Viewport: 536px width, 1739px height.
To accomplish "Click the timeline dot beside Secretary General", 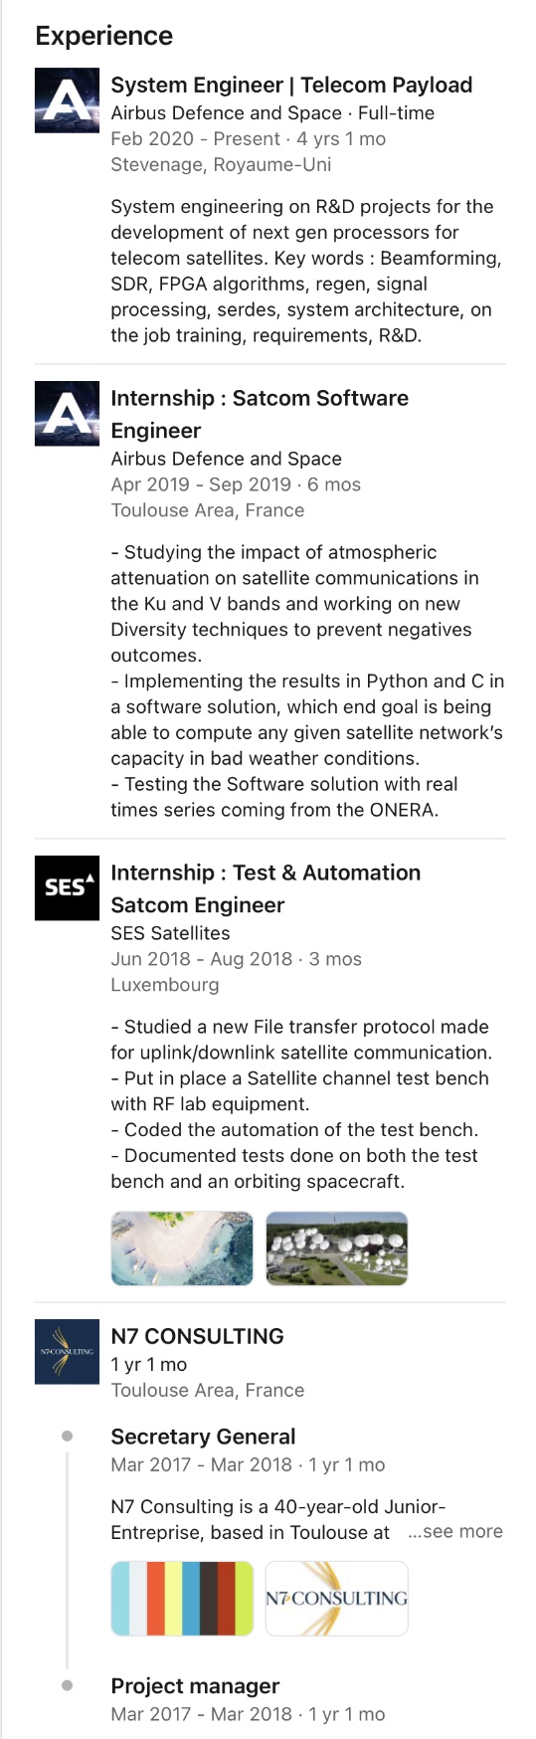I will [x=67, y=1436].
